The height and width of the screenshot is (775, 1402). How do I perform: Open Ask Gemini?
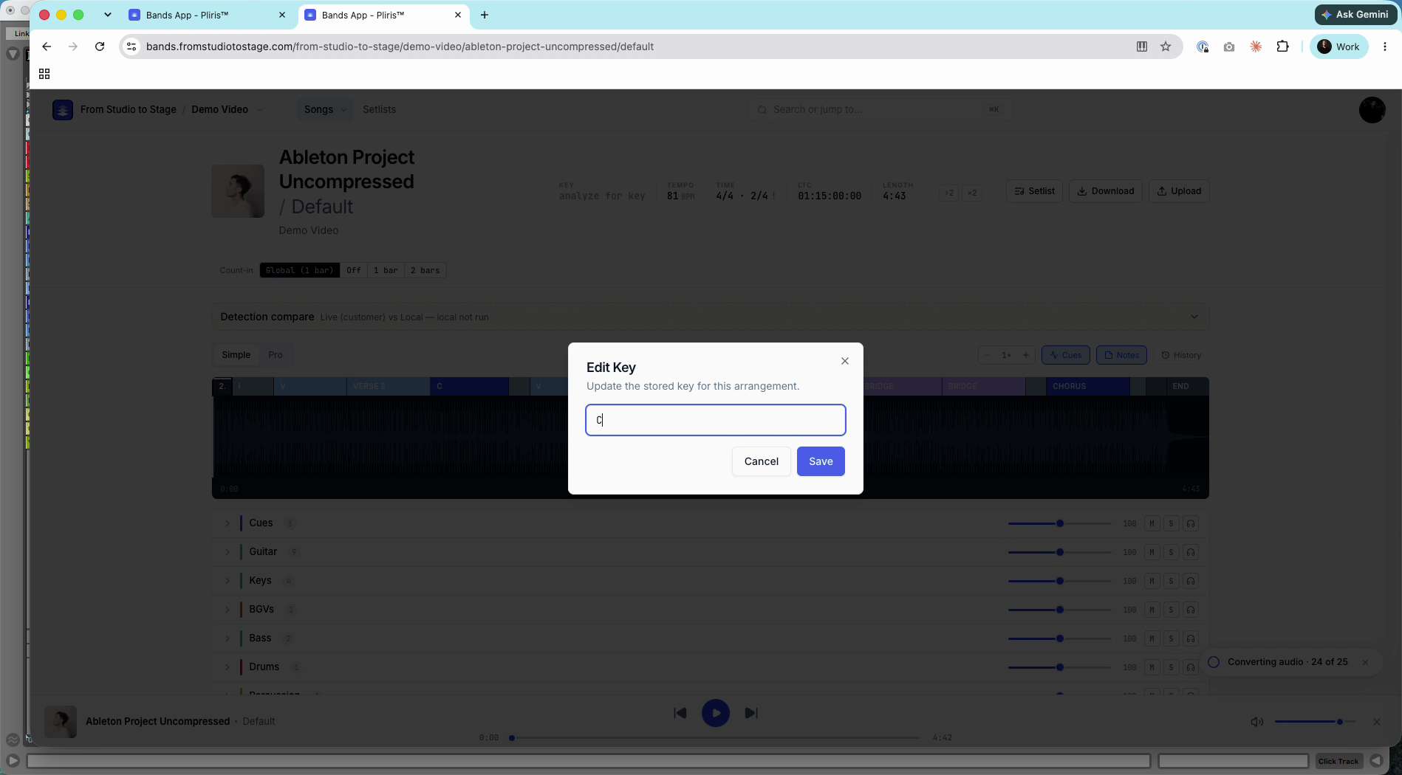[x=1355, y=14]
